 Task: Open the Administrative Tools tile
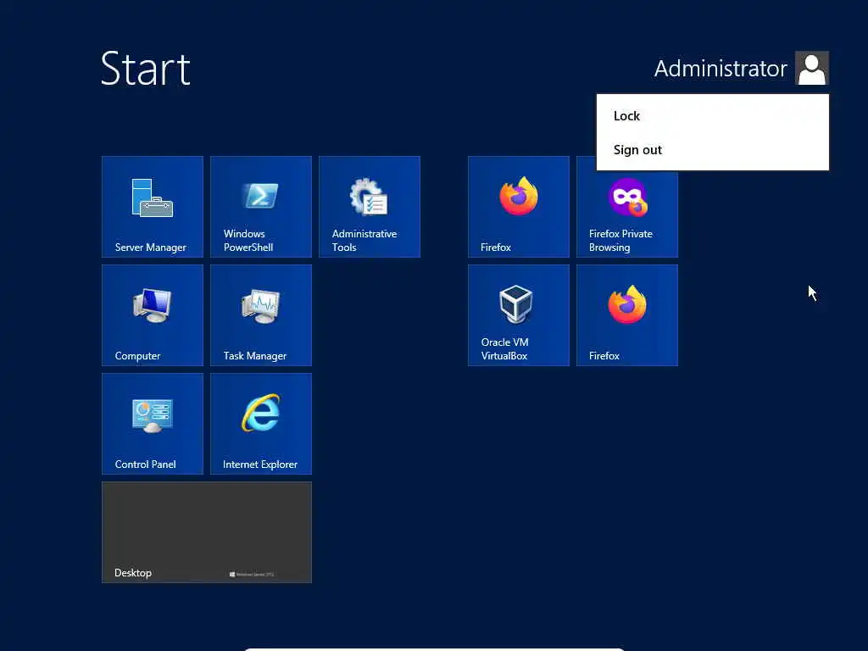click(370, 207)
